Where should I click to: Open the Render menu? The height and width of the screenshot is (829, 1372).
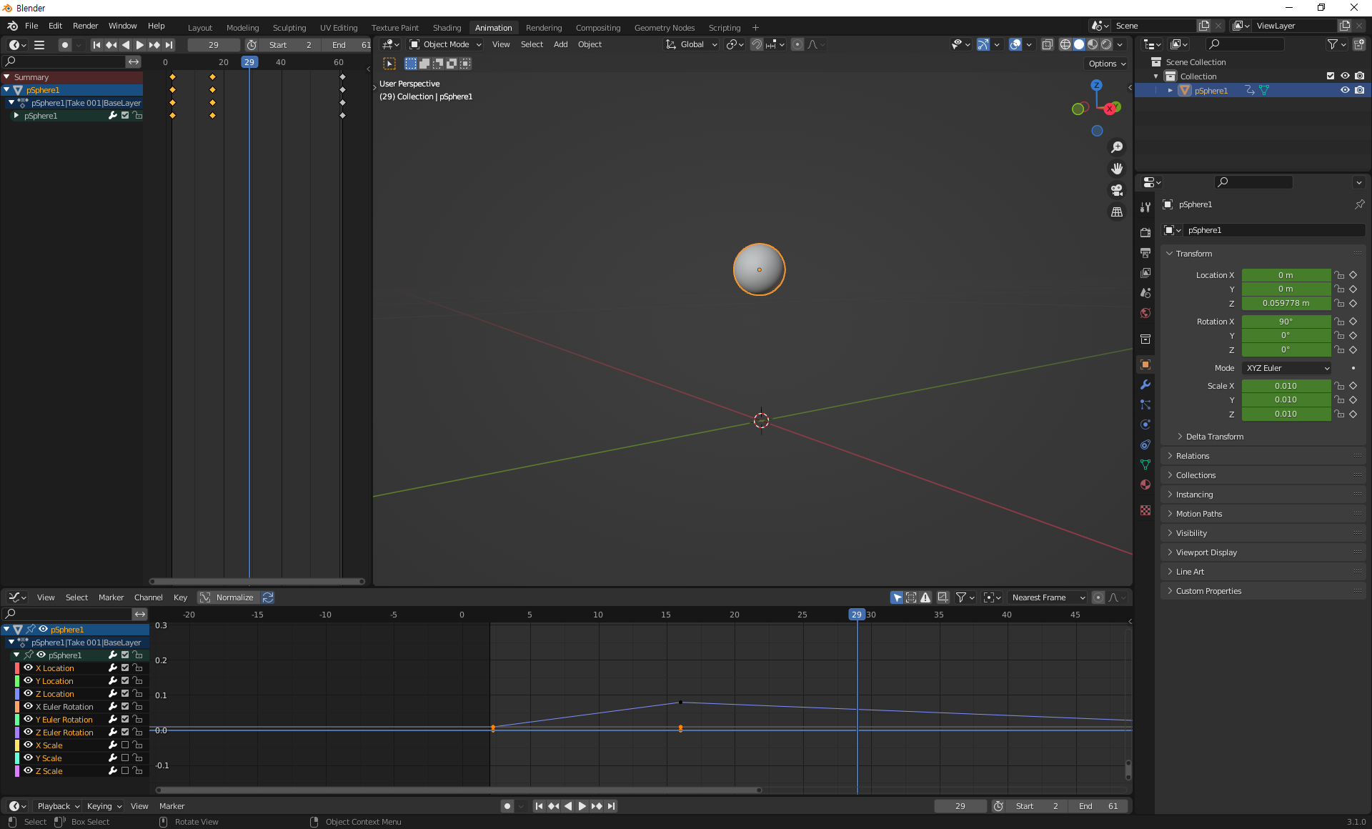point(85,26)
